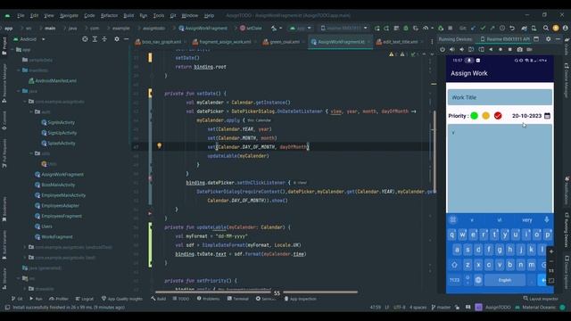Image resolution: width=571 pixels, height=321 pixels.
Task: Switch to the edit_text_title.xml tab
Action: click(399, 42)
